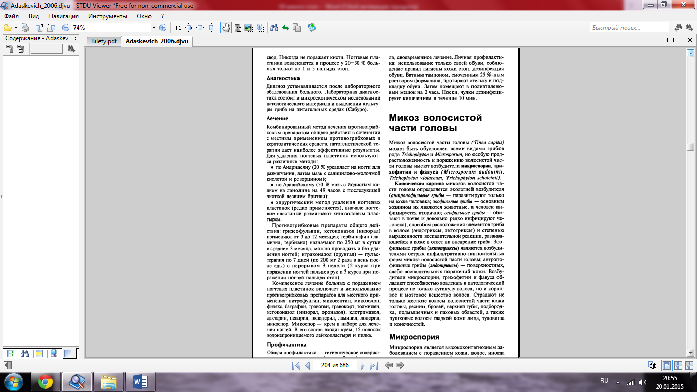The image size is (697, 392).
Task: Zoom in with the plus icon
Action: pyautogui.click(x=163, y=28)
